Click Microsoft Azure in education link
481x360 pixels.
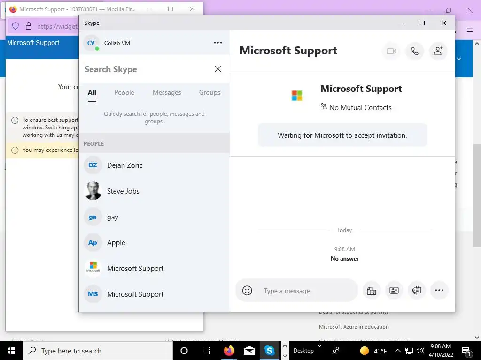354,327
